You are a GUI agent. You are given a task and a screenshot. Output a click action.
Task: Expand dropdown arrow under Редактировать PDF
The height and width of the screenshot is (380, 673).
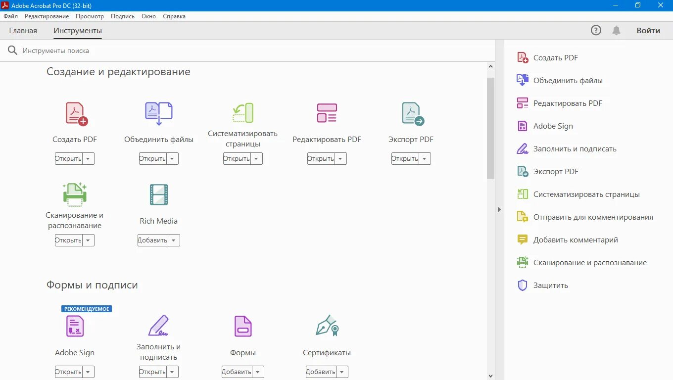(x=340, y=159)
